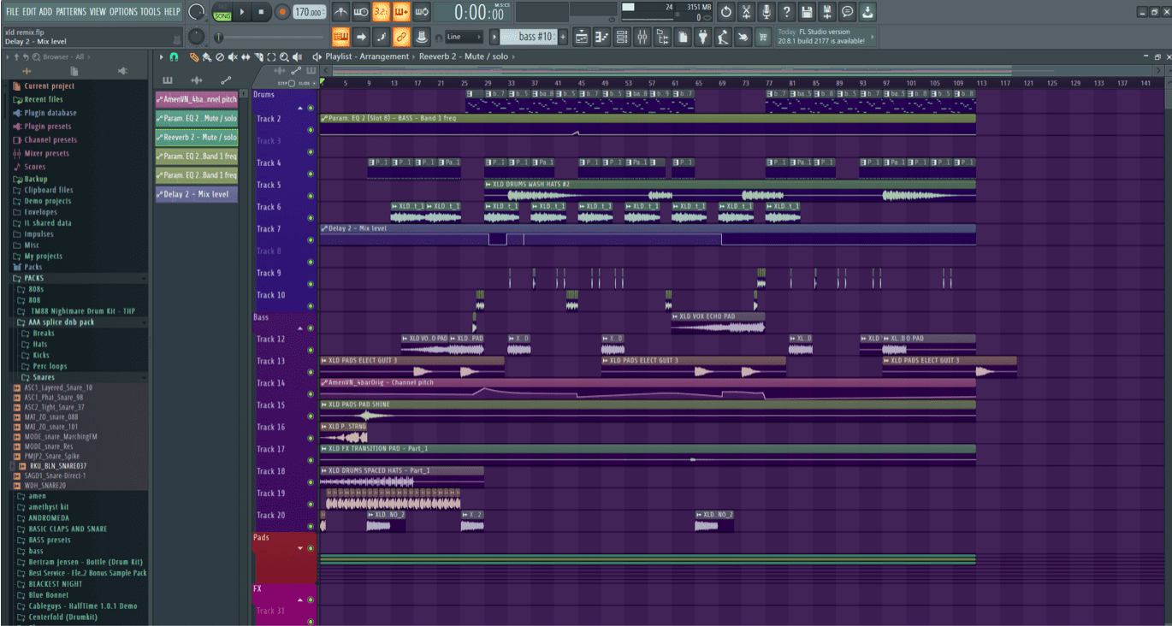
Task: Open the VIEW menu
Action: click(x=98, y=12)
